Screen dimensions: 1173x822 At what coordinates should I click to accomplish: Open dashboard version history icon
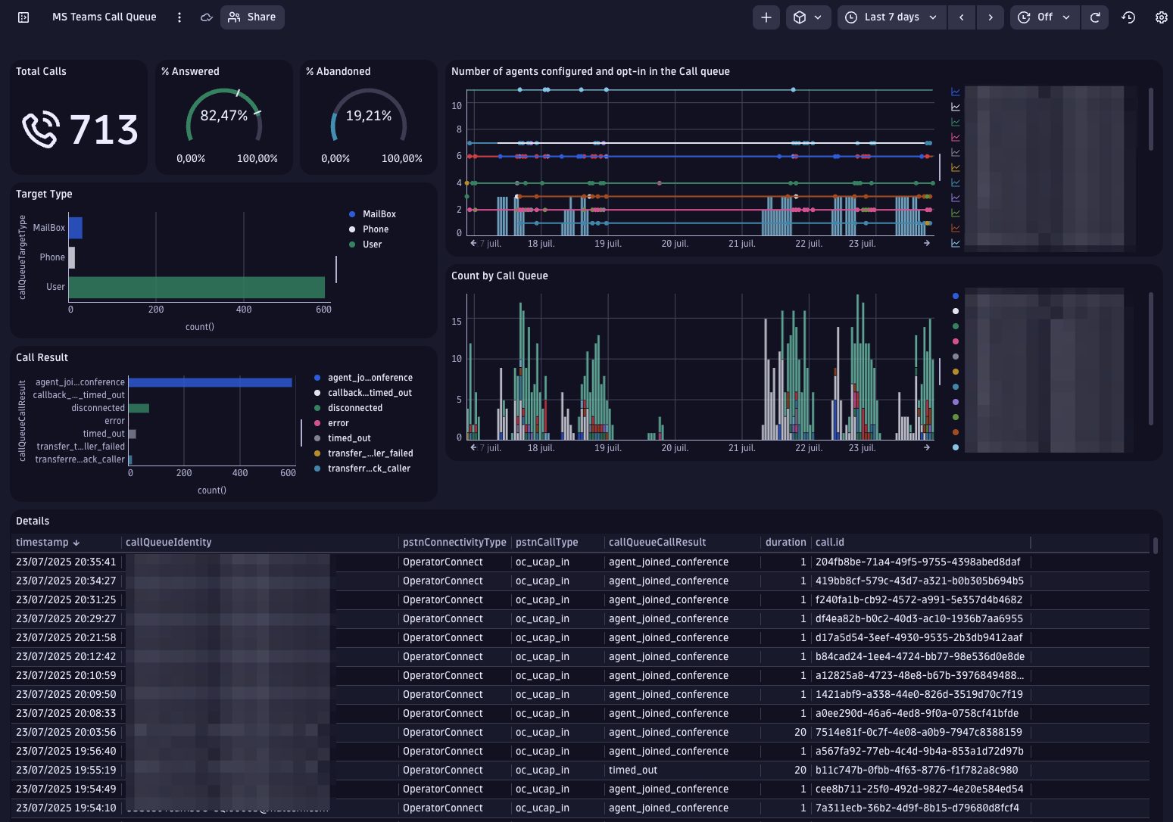[1128, 17]
